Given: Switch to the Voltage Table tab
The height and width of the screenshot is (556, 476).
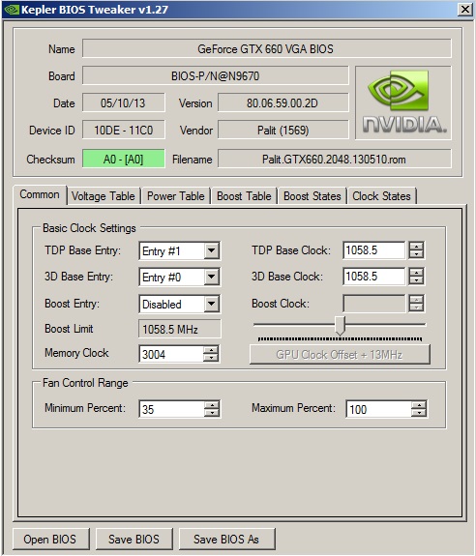Looking at the screenshot, I should pos(104,196).
